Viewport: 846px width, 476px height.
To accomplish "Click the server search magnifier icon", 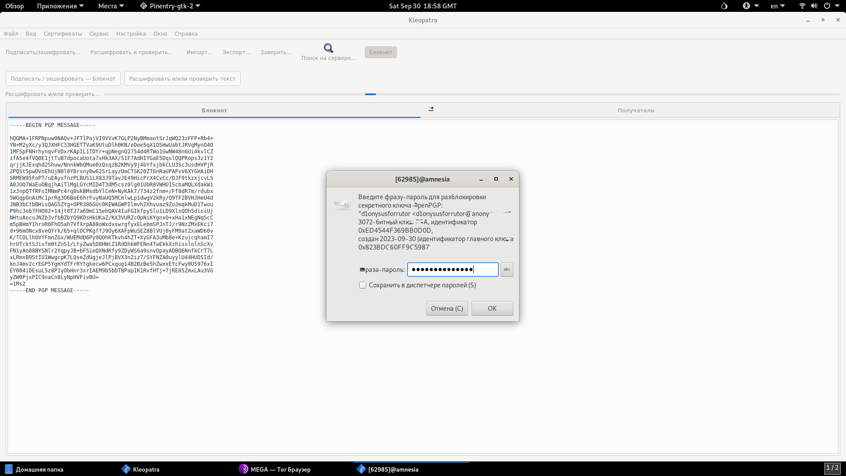I will point(328,48).
